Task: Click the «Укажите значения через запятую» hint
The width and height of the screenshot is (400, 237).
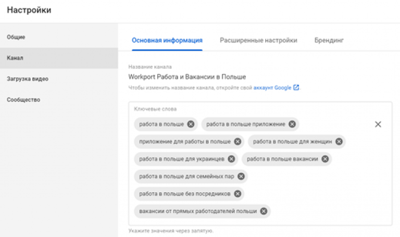Action: [171, 231]
